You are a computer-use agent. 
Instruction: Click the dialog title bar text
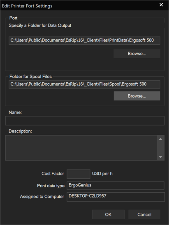[x=27, y=6]
